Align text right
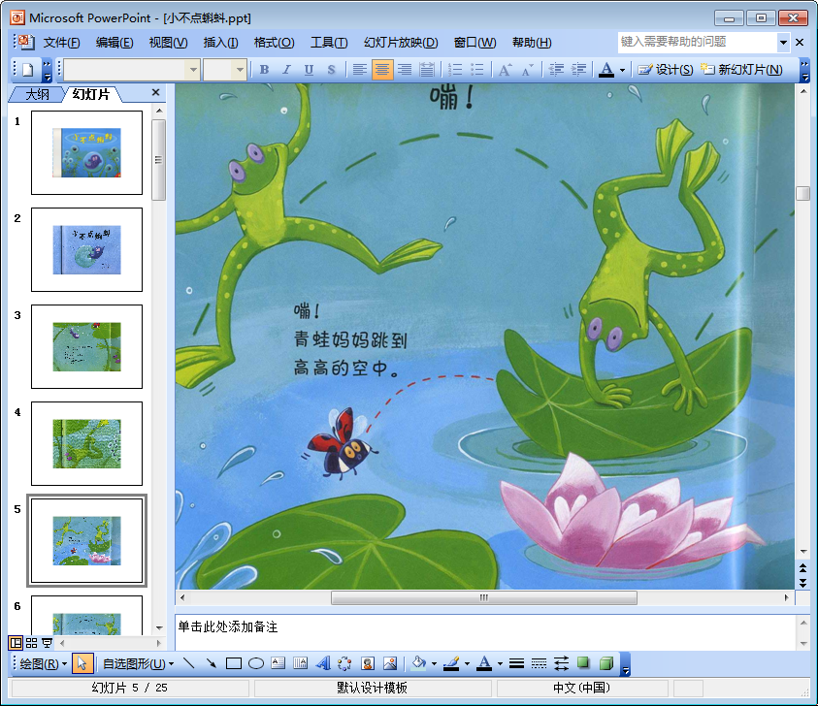818x706 pixels. [x=405, y=70]
